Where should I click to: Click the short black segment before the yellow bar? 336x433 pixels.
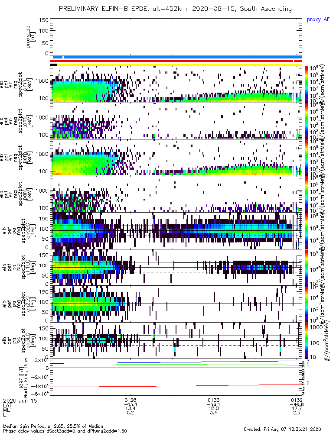[x=53, y=65]
